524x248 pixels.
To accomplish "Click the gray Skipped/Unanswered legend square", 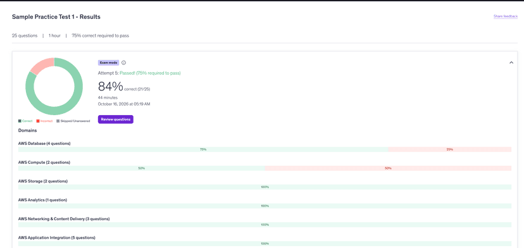I will tap(58, 121).
